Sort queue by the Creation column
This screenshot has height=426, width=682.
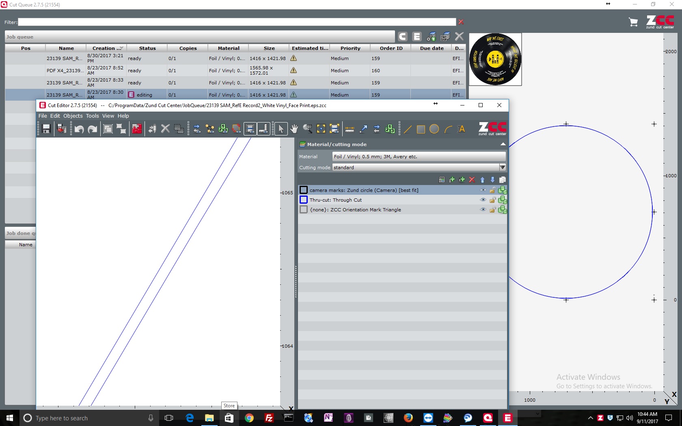point(106,48)
